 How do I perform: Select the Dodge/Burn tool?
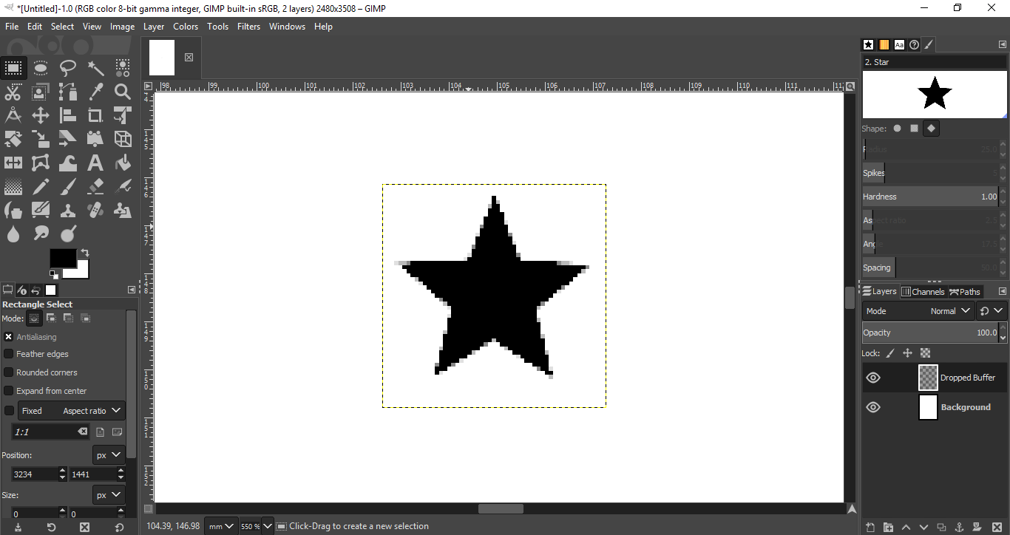pos(68,234)
